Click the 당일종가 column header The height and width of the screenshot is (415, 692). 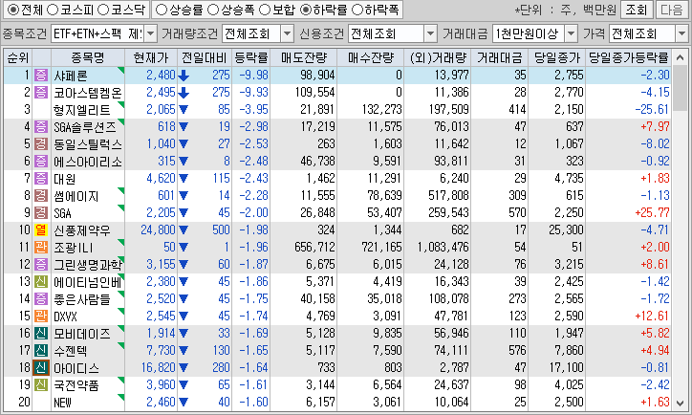coord(557,57)
